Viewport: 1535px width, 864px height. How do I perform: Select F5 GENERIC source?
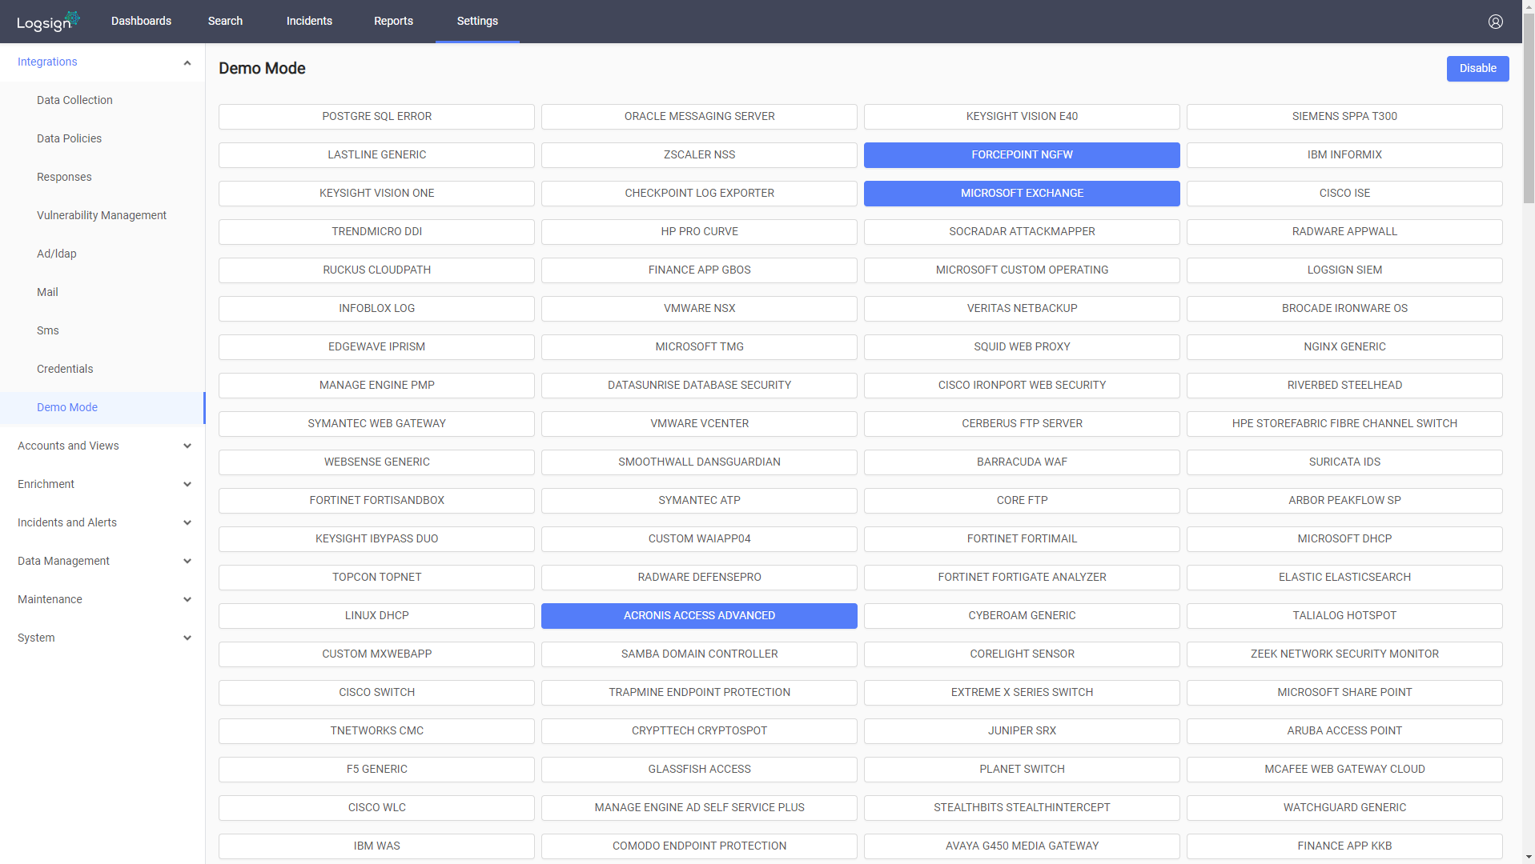click(x=376, y=770)
